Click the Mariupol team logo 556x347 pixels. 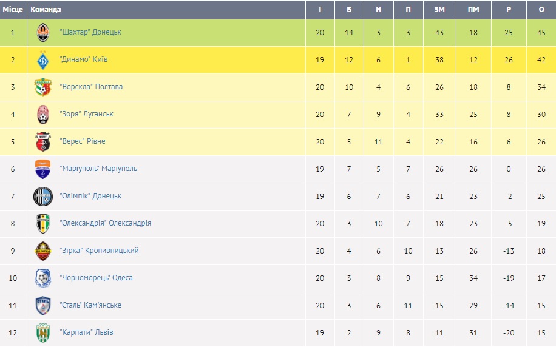[43, 169]
